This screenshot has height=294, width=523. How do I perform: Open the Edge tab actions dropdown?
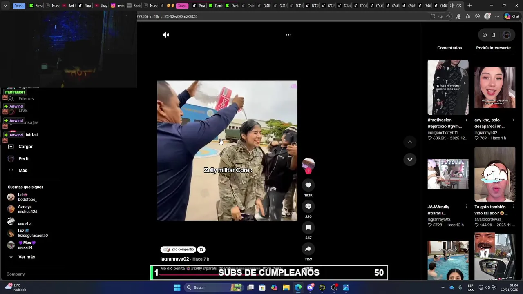(5, 6)
